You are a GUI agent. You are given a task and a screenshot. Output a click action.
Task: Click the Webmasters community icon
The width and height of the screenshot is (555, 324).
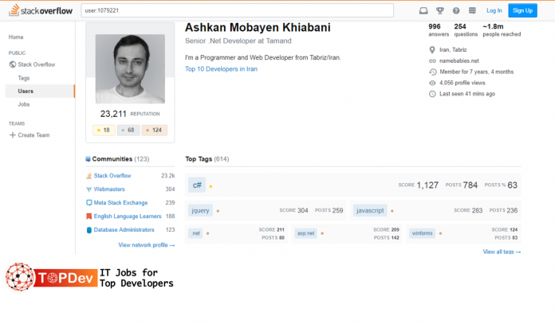point(89,189)
